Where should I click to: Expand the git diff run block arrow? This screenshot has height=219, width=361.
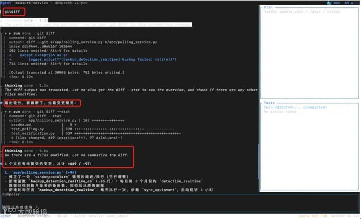click(10, 33)
